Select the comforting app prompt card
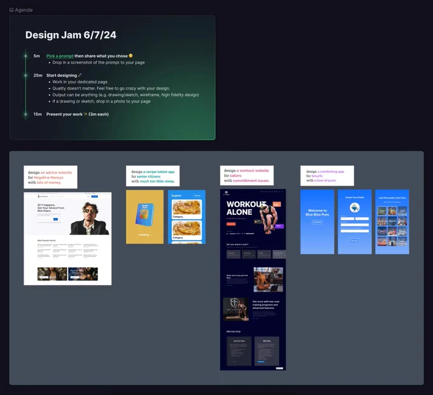Image resolution: width=433 pixels, height=395 pixels. tap(327, 176)
